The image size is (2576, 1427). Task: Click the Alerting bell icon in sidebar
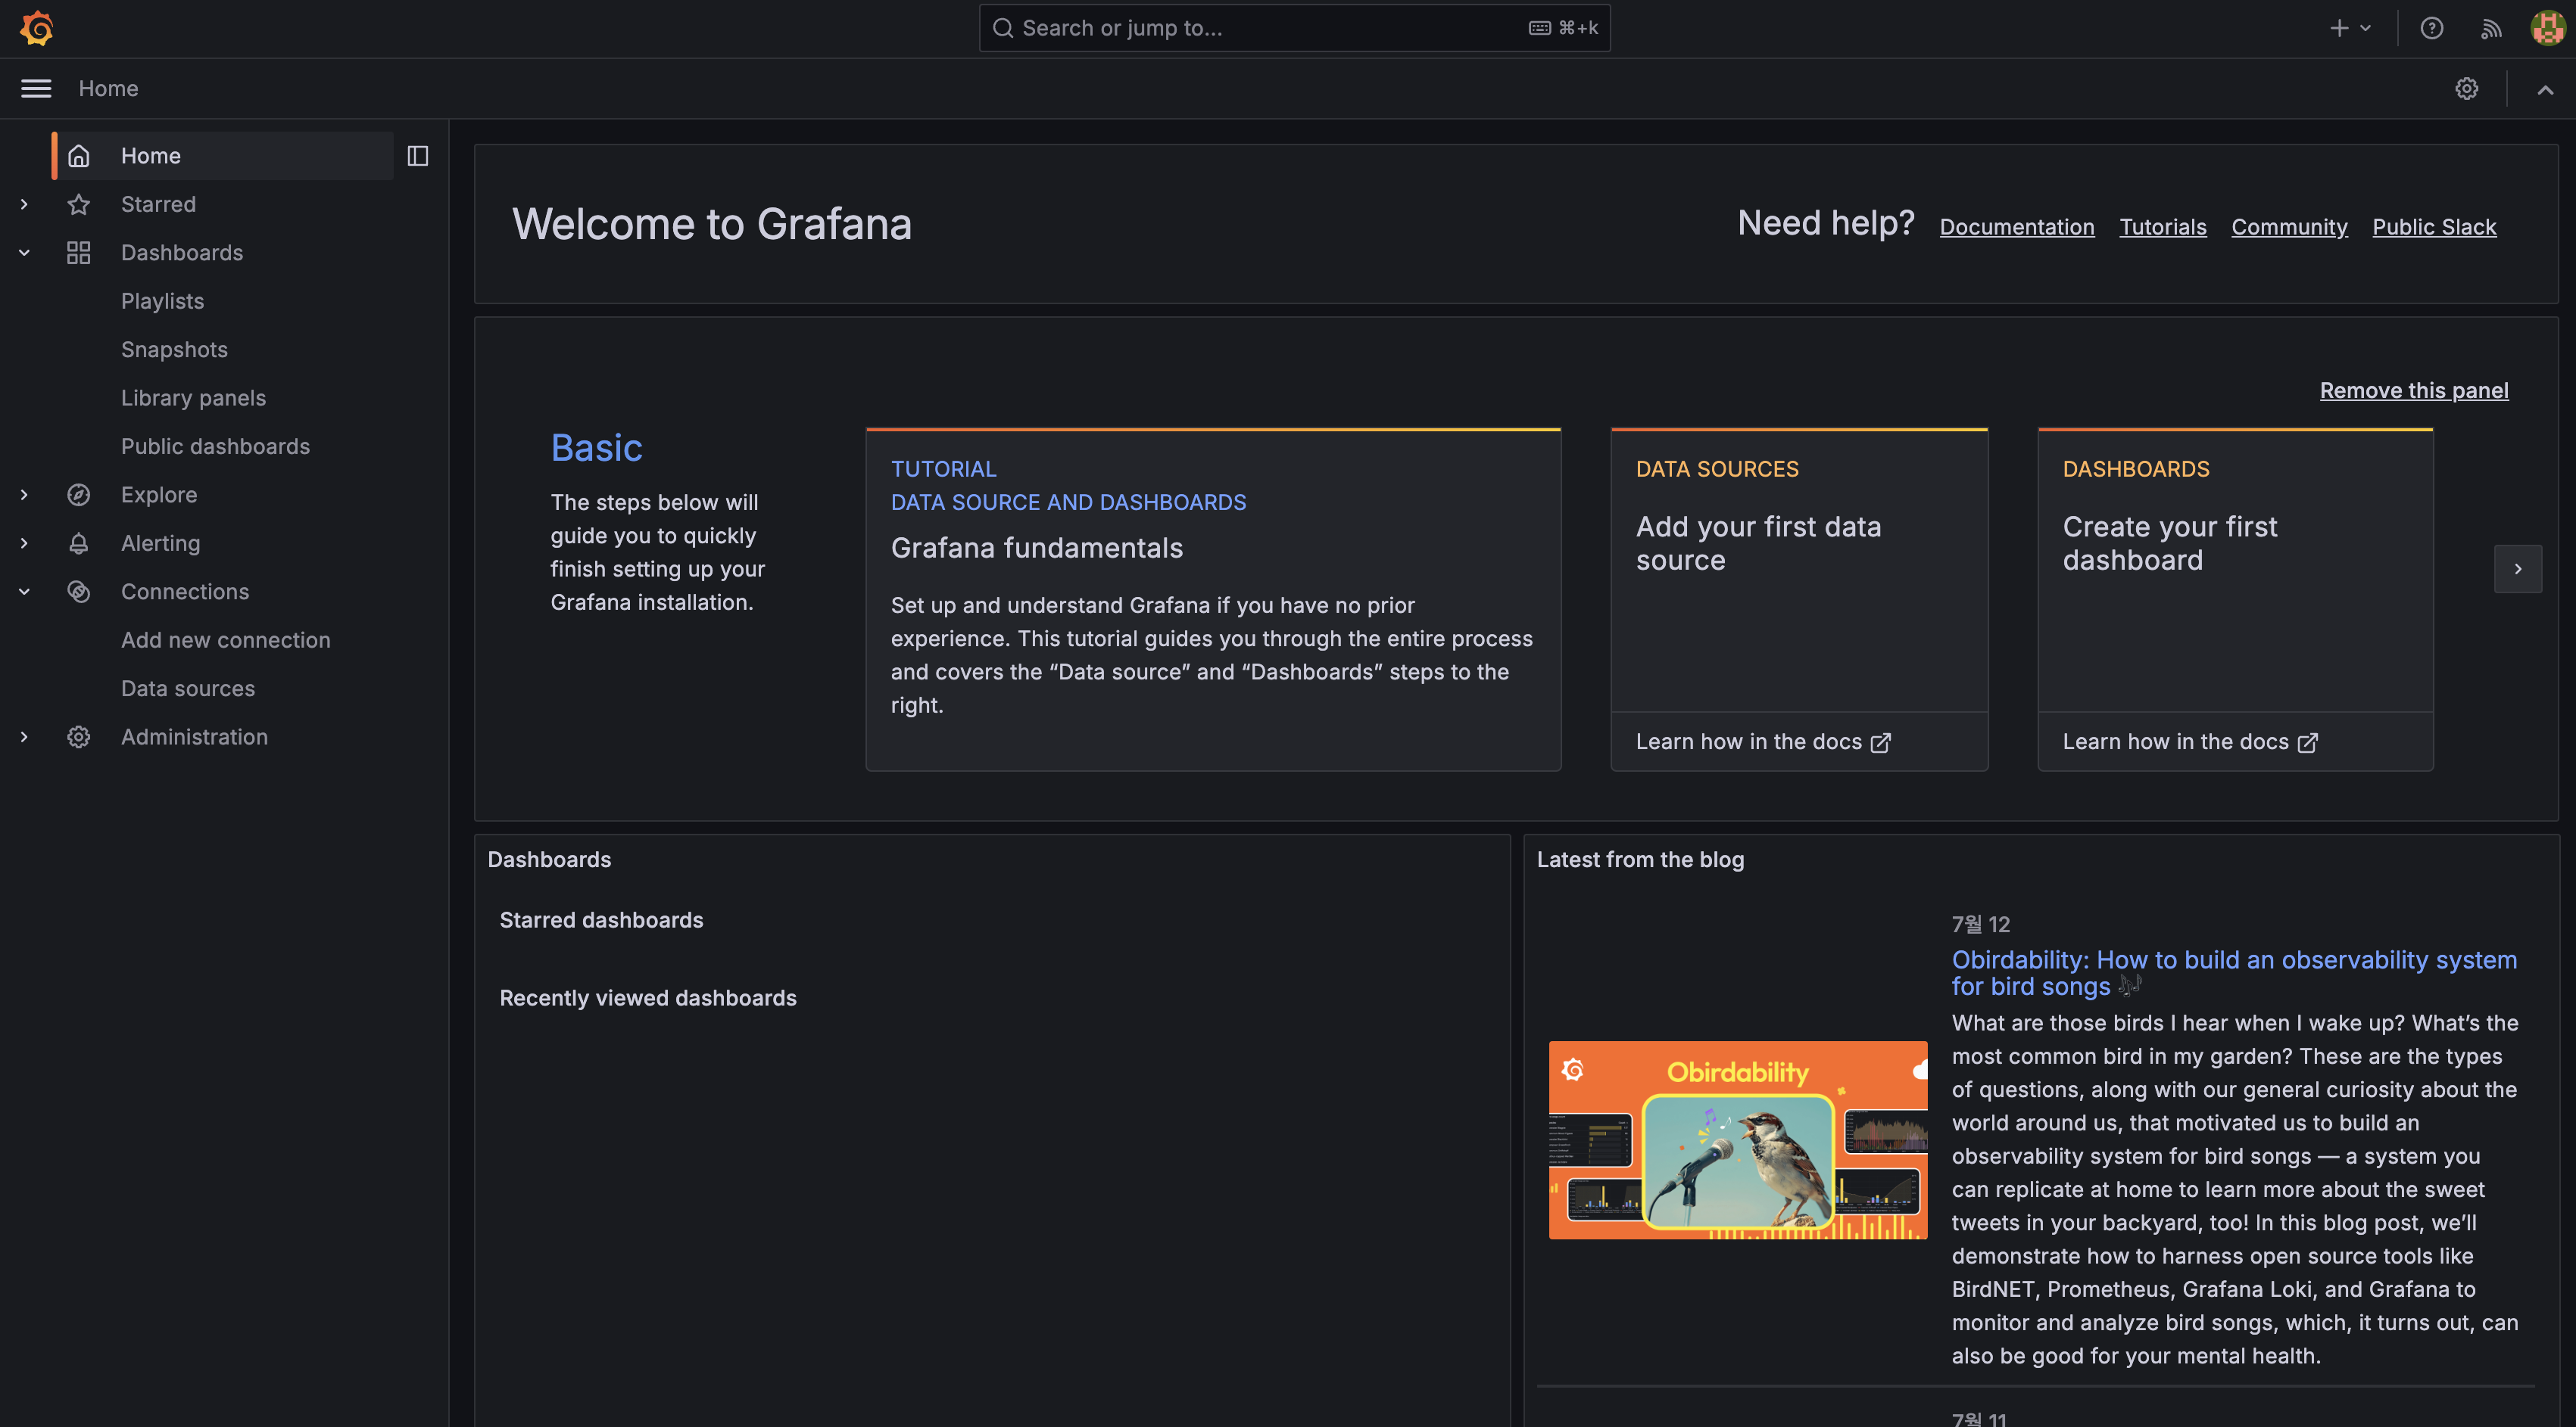[x=78, y=543]
